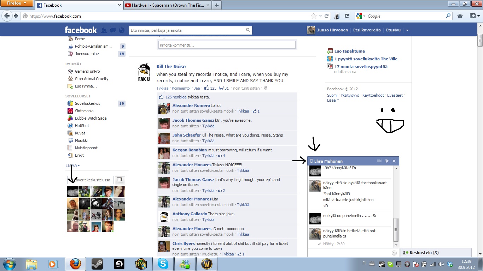Open Pohjois-Karjalan am... list
Image resolution: width=483 pixels, height=271 pixels.
tap(93, 46)
